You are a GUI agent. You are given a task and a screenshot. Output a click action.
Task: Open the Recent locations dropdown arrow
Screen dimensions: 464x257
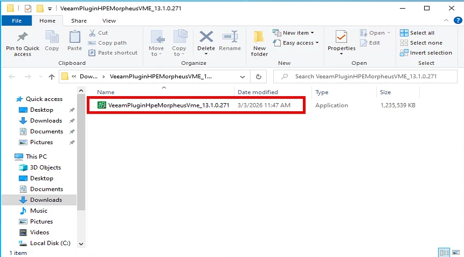[x=40, y=77]
